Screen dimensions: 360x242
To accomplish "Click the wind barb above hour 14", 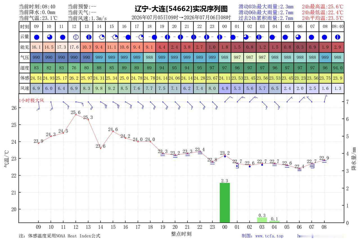I will pos(104,105).
